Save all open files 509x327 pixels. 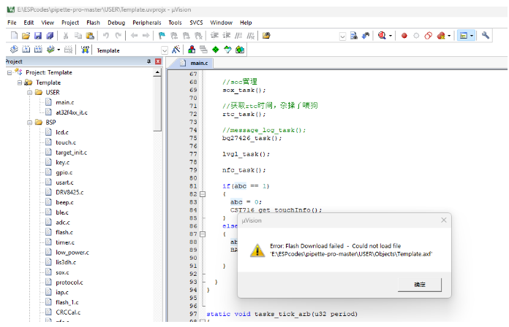point(50,36)
